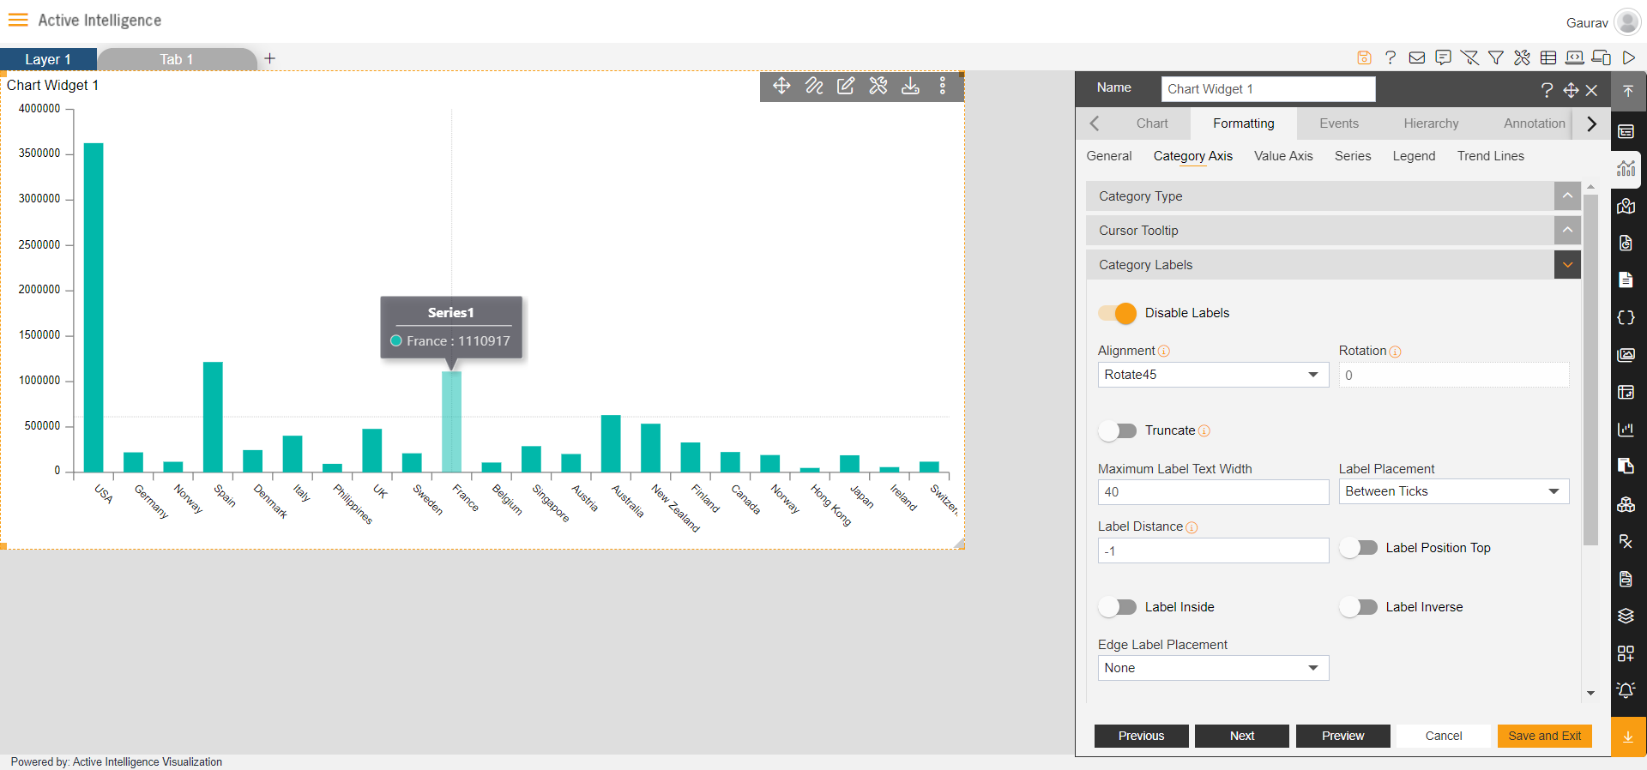Open the hamburger menu beside Active Intelligence
Screen dimensions: 1647x770
(18, 20)
